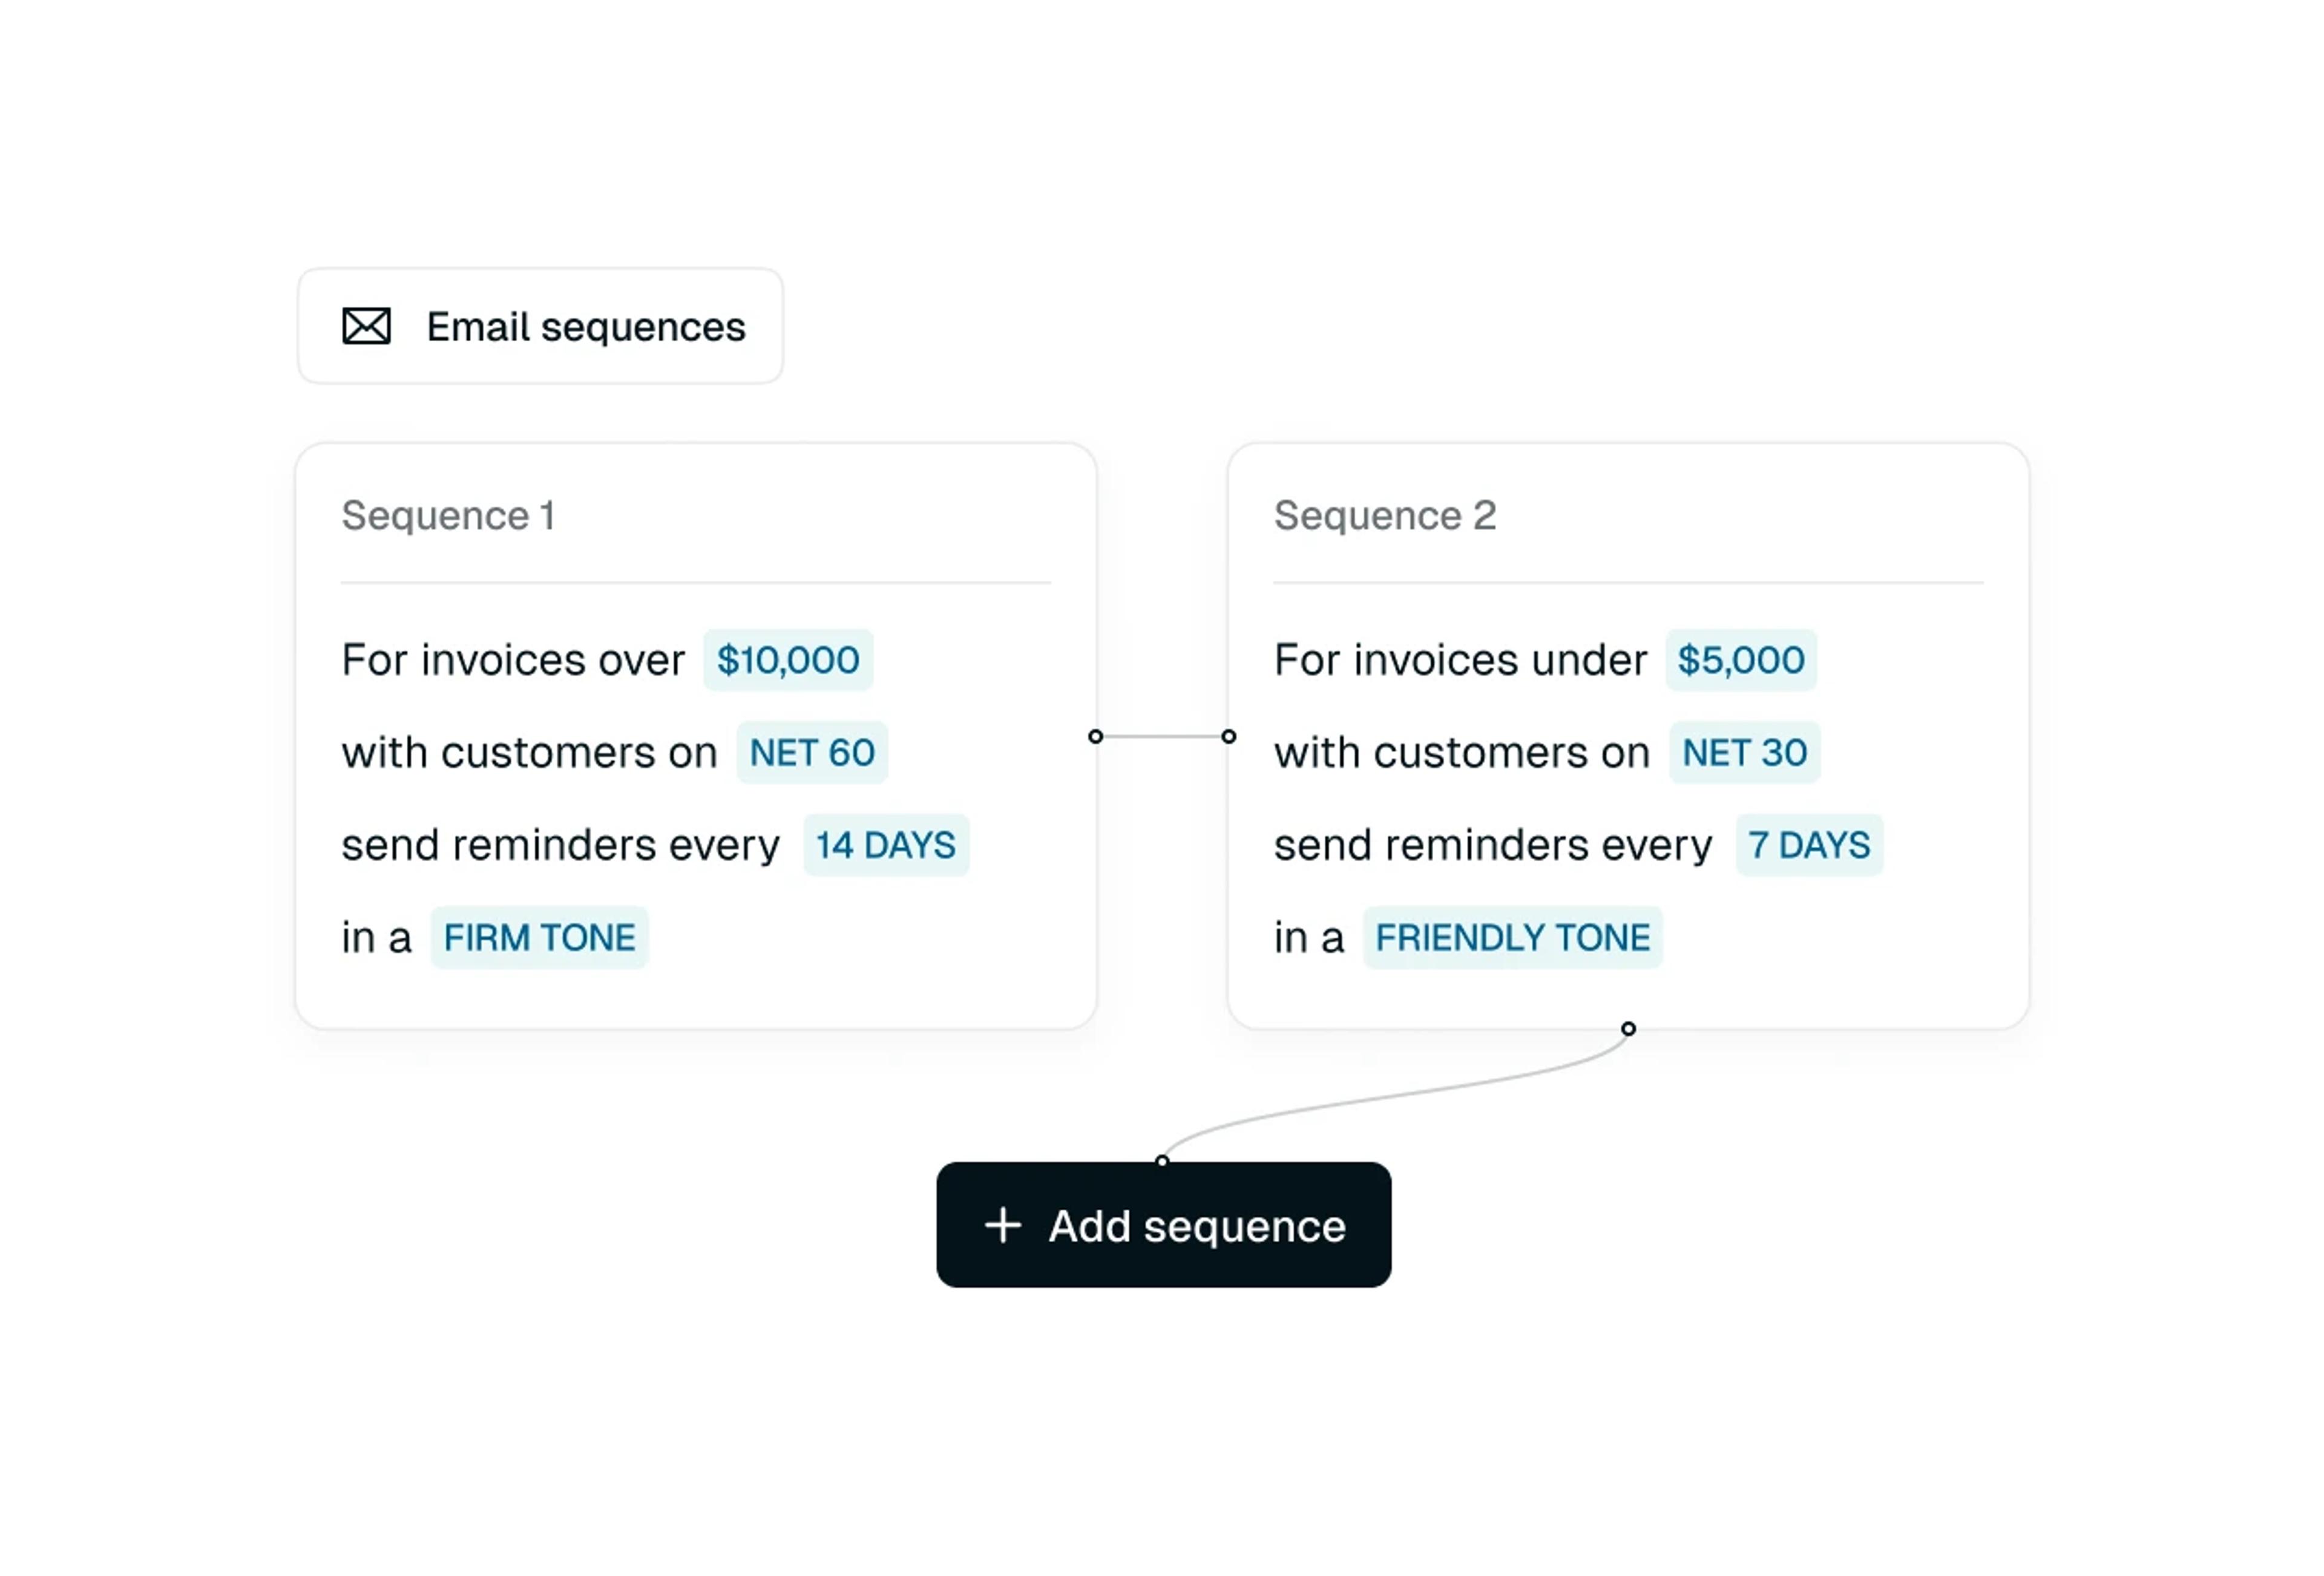Image resolution: width=2324 pixels, height=1576 pixels.
Task: Click the line connecting both sequences
Action: [1162, 736]
